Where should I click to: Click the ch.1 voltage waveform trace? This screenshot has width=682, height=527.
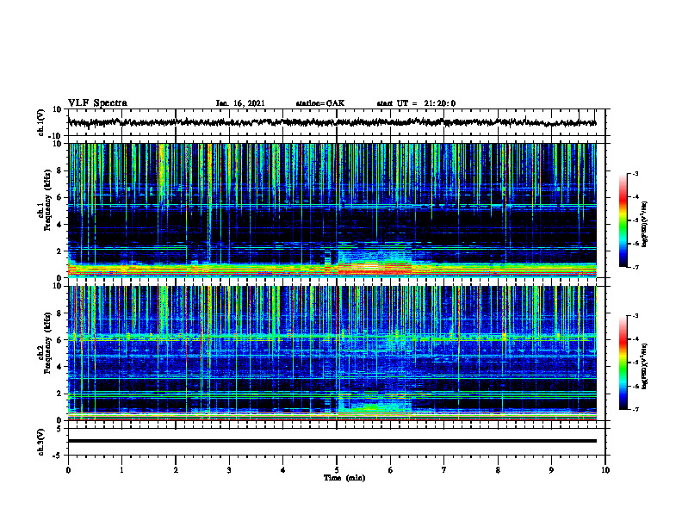[x=332, y=122]
